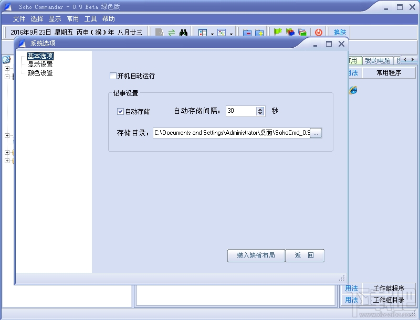The height and width of the screenshot is (320, 420).
Task: Maximize the 系统选项 dialog
Action: [329, 44]
